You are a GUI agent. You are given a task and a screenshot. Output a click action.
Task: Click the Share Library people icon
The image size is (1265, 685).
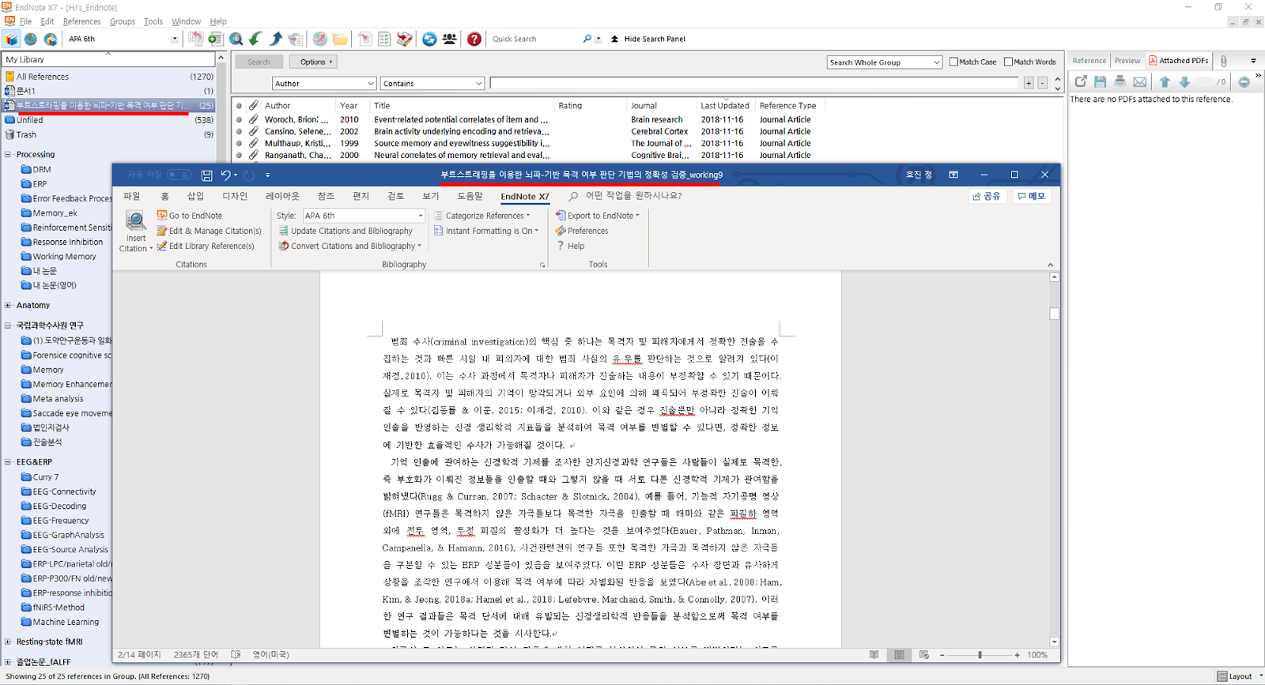[449, 39]
